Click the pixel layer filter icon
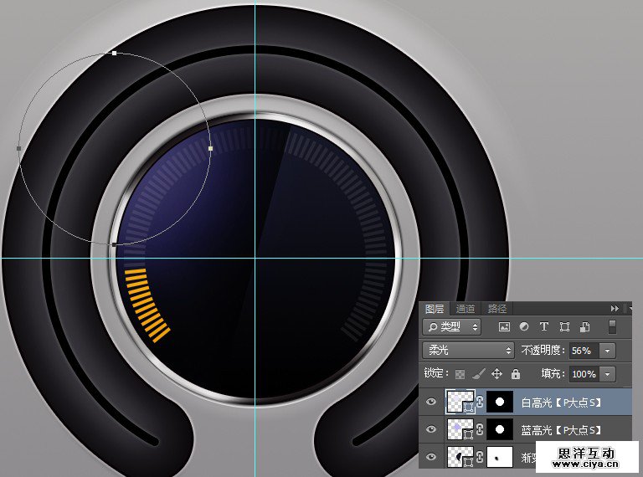The width and height of the screenshot is (643, 477). coord(504,326)
